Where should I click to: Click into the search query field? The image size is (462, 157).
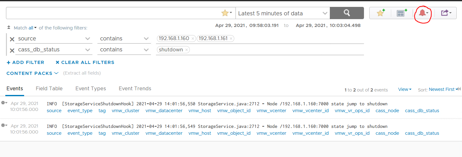113,13
